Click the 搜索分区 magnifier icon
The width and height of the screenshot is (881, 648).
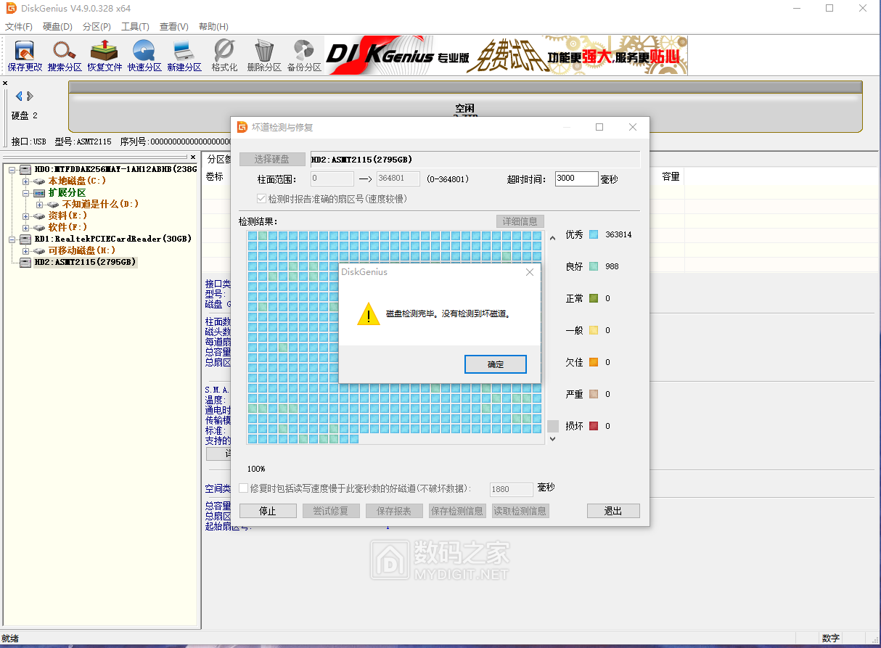[65, 55]
